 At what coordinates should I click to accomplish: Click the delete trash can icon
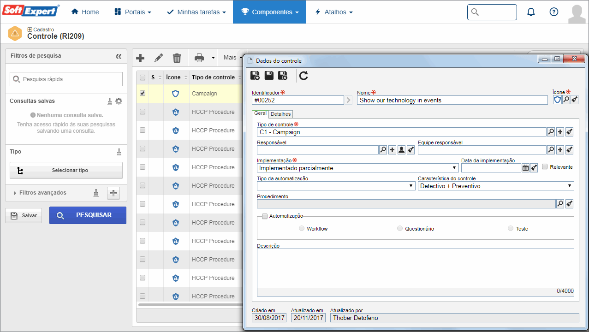pos(177,58)
